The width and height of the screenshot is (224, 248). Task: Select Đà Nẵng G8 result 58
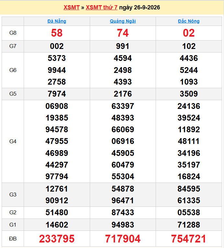(x=57, y=33)
